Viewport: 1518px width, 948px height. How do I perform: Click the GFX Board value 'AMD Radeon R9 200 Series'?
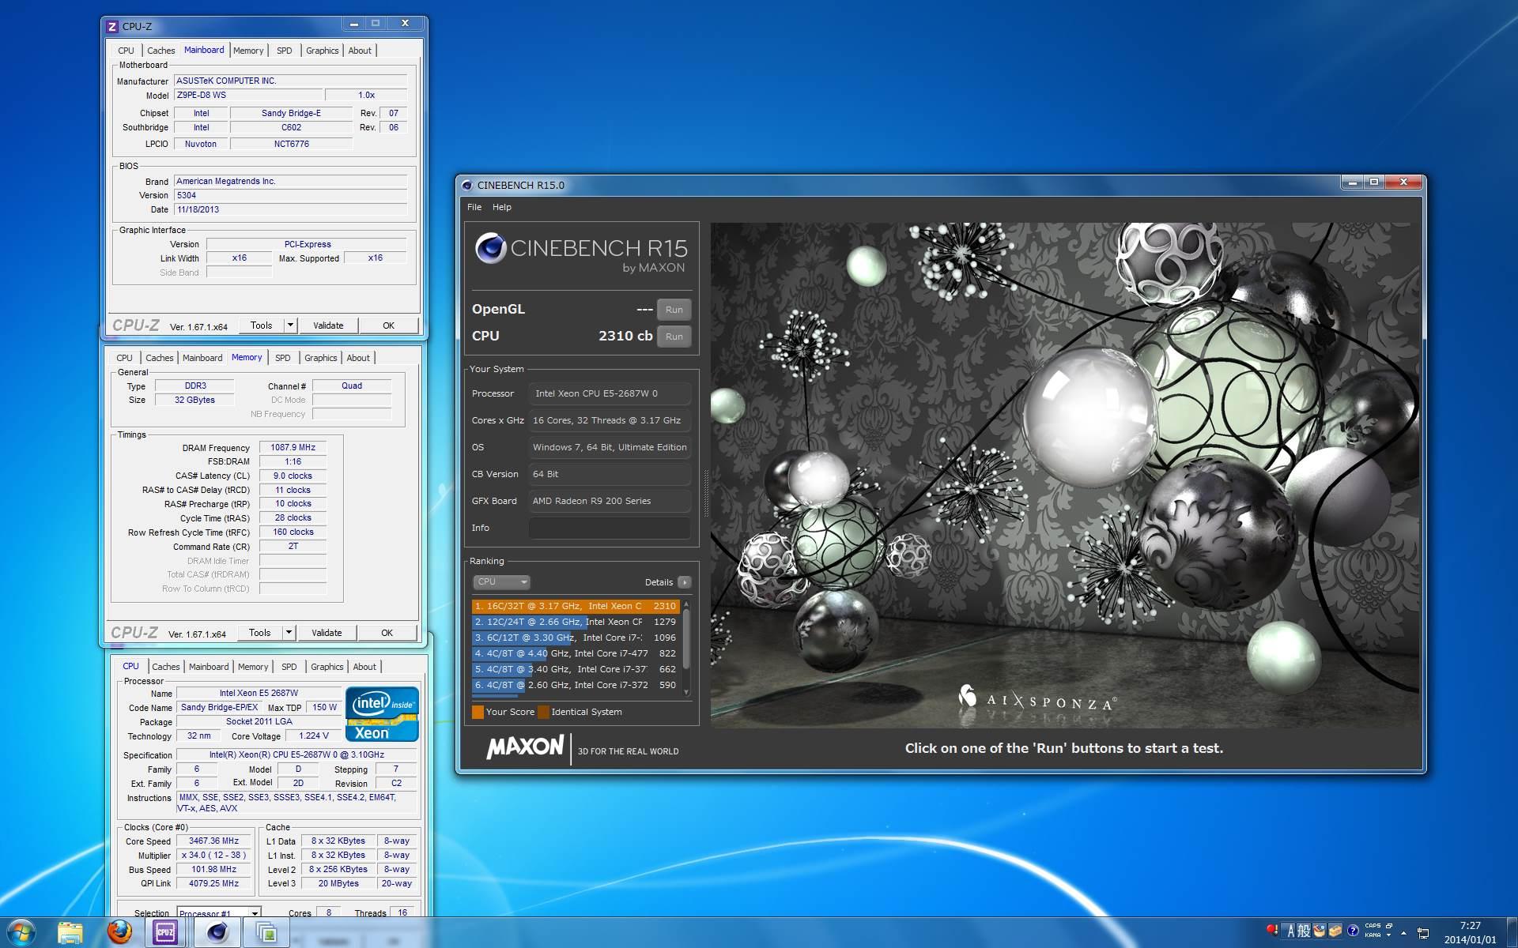pyautogui.click(x=610, y=501)
